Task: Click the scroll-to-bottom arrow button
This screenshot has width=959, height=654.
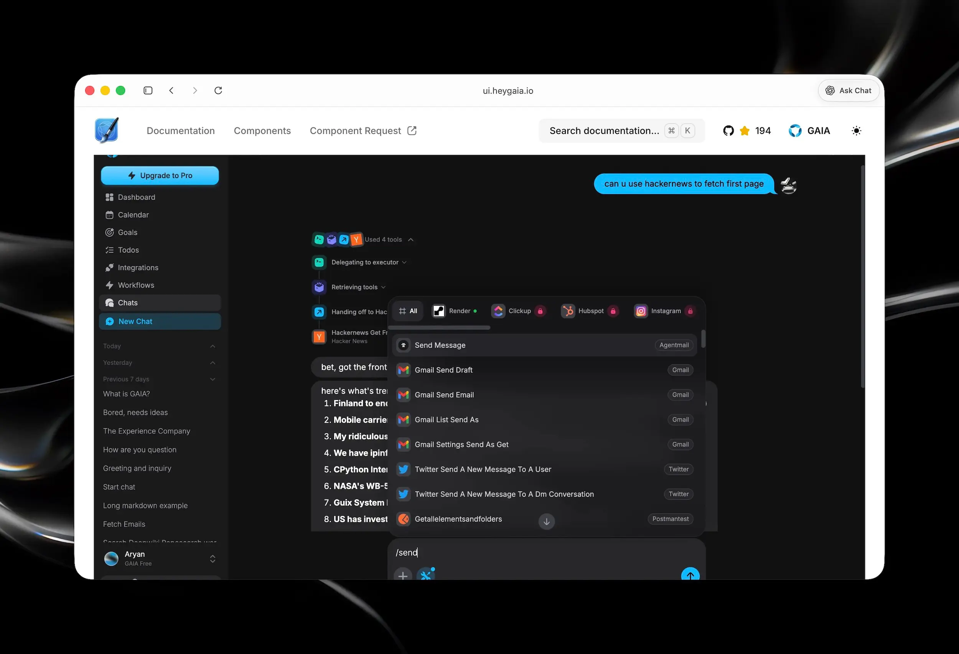Action: click(546, 522)
